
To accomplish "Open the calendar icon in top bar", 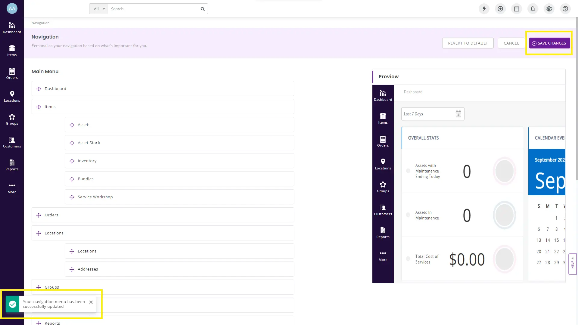I will pos(517,9).
